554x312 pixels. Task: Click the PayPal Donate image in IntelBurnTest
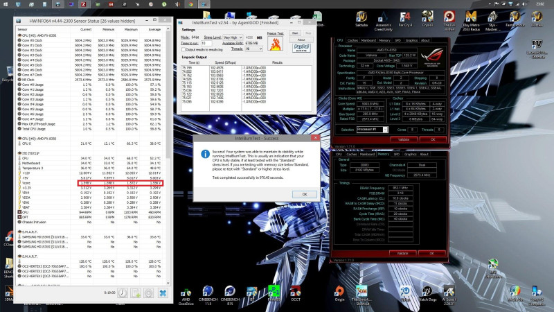pos(301,48)
